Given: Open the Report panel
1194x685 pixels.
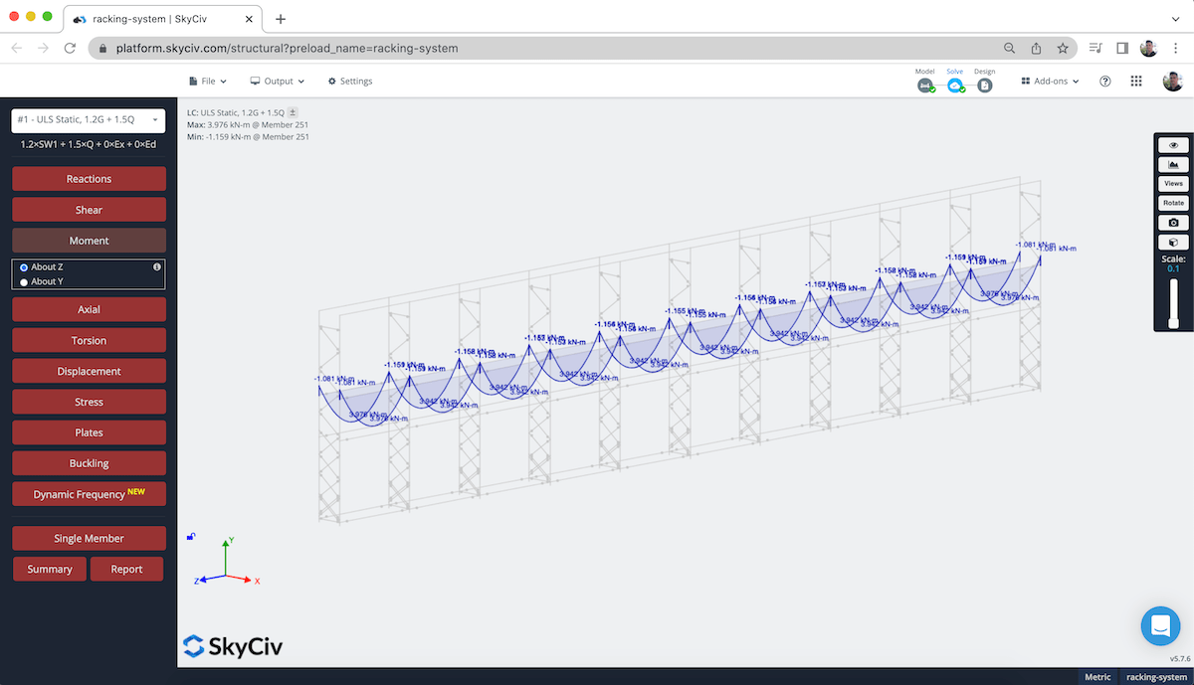Looking at the screenshot, I should (x=126, y=569).
